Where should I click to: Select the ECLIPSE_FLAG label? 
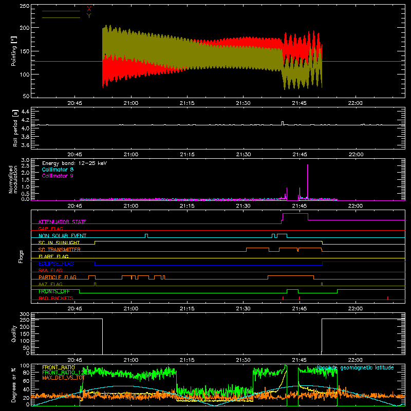pyautogui.click(x=56, y=264)
